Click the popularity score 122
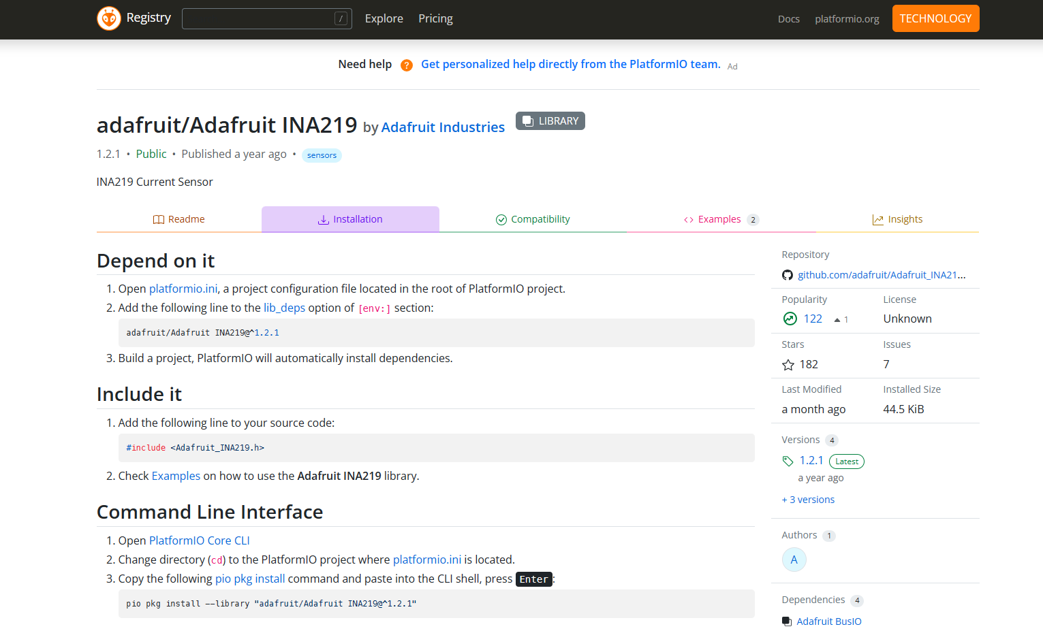1043x631 pixels. coord(813,319)
